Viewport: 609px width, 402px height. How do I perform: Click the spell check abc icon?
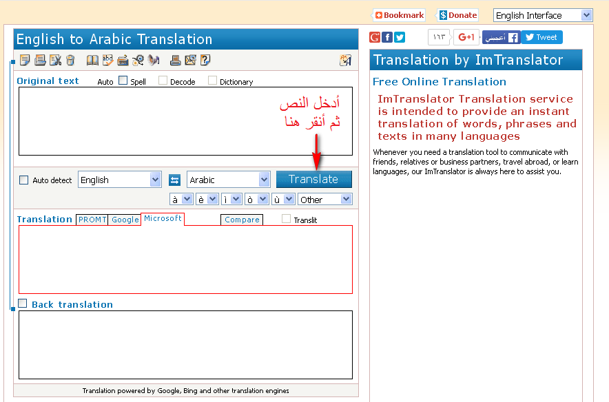pos(108,60)
